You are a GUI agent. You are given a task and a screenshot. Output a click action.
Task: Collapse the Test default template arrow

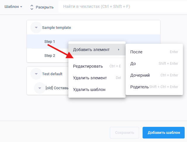[36, 74]
